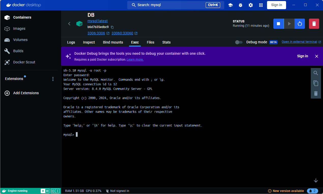323x194 pixels.
Task: Switch to the Bind mounts tab
Action: coord(113,42)
